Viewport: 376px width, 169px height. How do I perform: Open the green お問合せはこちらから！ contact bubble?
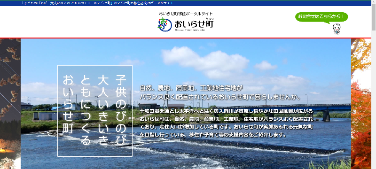321,17
